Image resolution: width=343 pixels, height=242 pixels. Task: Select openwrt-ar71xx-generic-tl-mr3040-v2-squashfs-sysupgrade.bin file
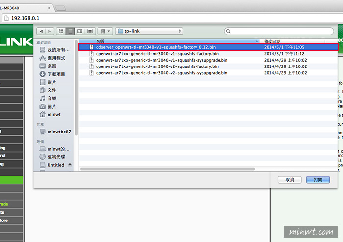208,73
